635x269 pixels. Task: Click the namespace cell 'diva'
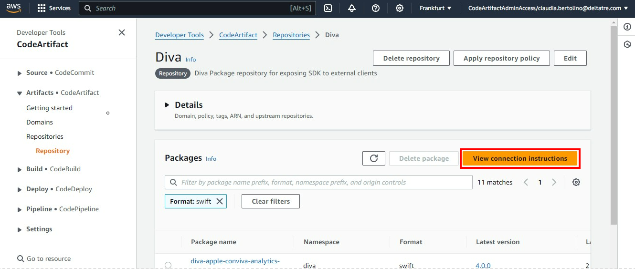309,266
